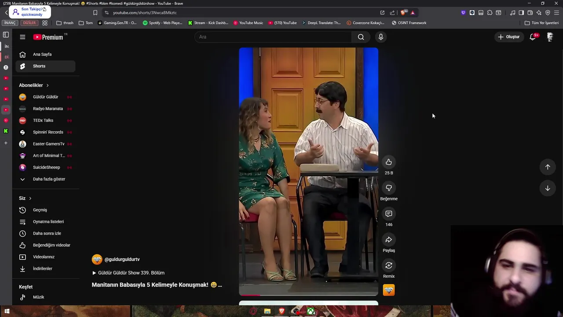Open Brave Wallet icon in toolbar
Image resolution: width=563 pixels, height=317 pixels.
click(530, 13)
